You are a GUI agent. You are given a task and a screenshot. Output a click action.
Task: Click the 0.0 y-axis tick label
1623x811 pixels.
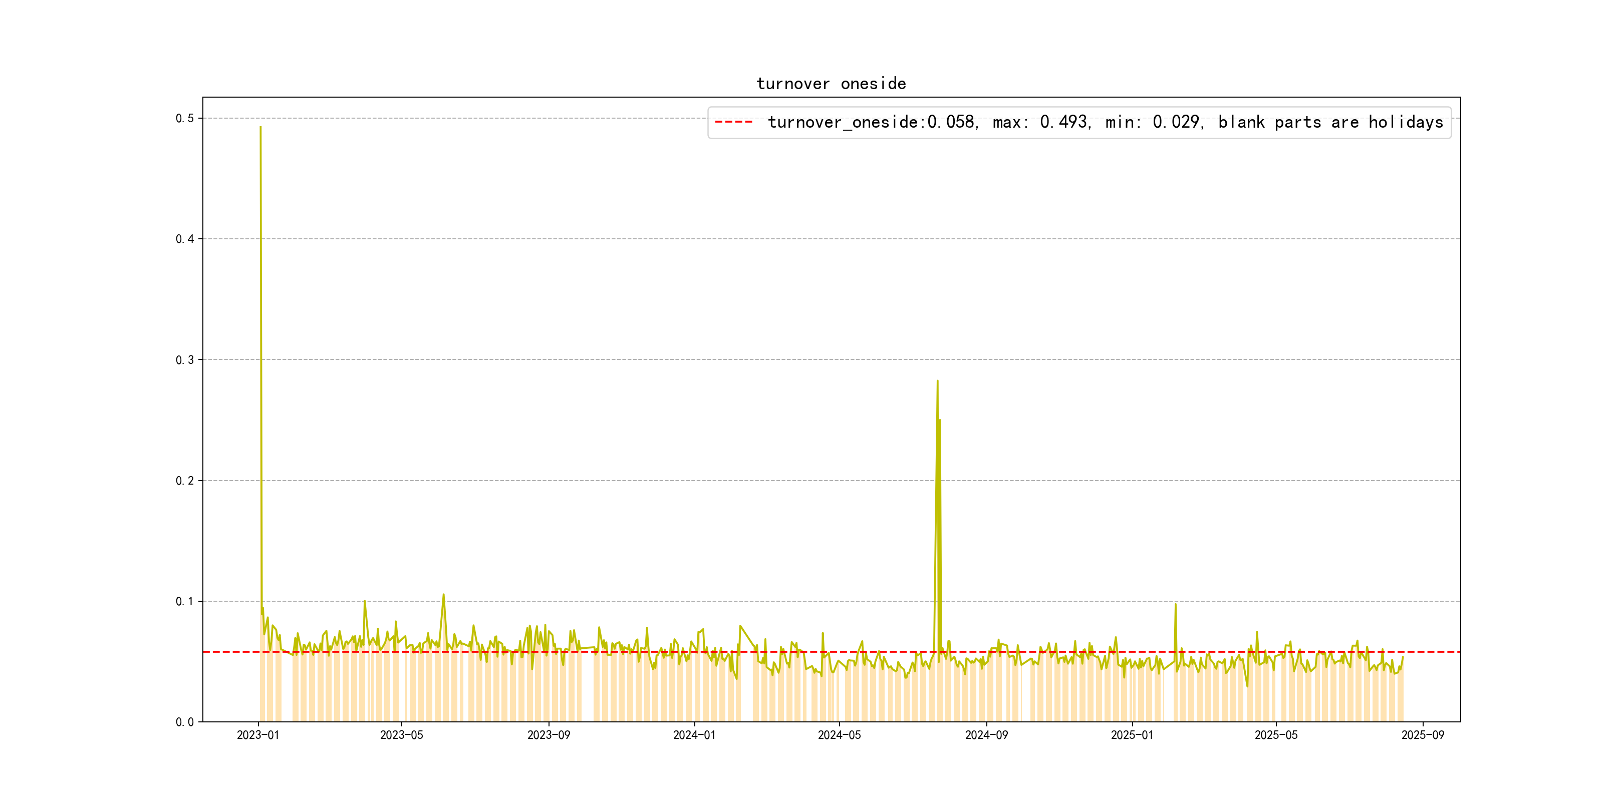(x=185, y=722)
